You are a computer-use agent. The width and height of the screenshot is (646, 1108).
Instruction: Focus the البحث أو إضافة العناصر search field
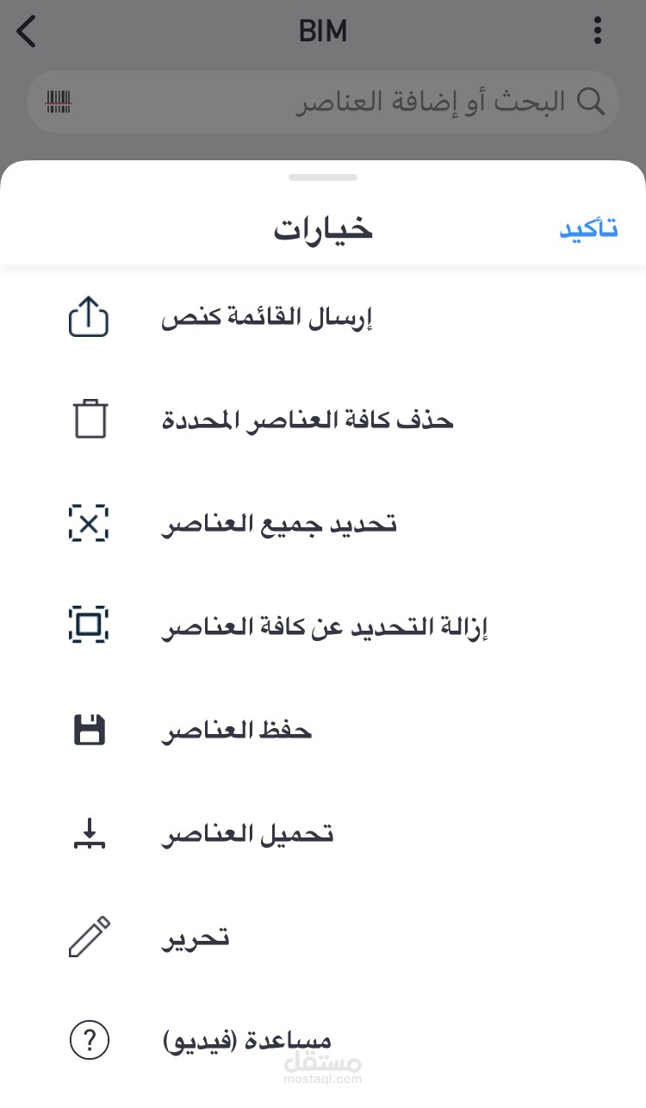323,102
